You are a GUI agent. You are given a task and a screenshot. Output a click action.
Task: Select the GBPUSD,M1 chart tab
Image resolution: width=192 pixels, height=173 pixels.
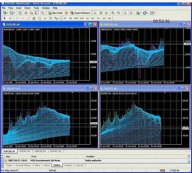(40, 151)
